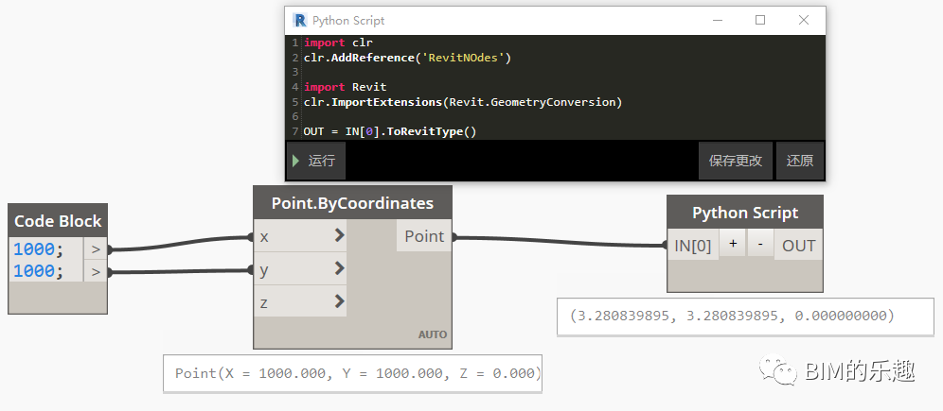Click first 1000; line in Code Block
The width and height of the screenshot is (943, 411).
(39, 249)
